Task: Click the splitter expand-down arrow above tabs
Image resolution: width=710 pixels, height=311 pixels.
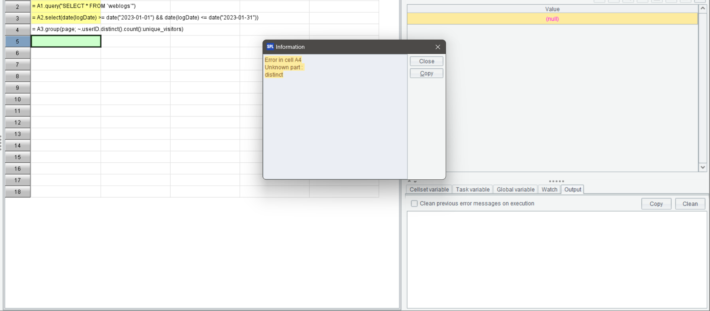Action: click(x=415, y=182)
